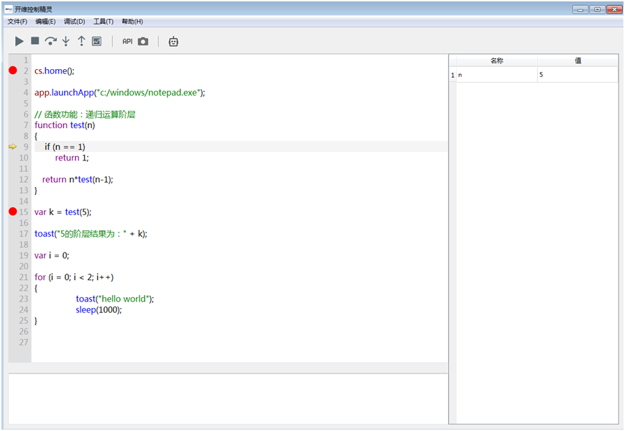Click the 'for (i = 0; i < 2; i++)' line

[x=74, y=277]
